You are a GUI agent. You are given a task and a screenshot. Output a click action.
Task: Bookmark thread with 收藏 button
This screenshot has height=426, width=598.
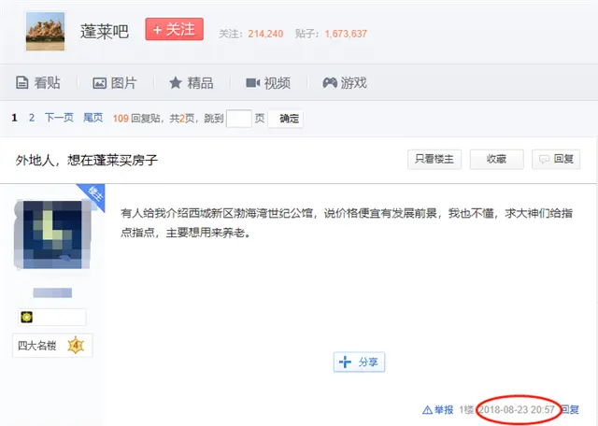coord(496,159)
